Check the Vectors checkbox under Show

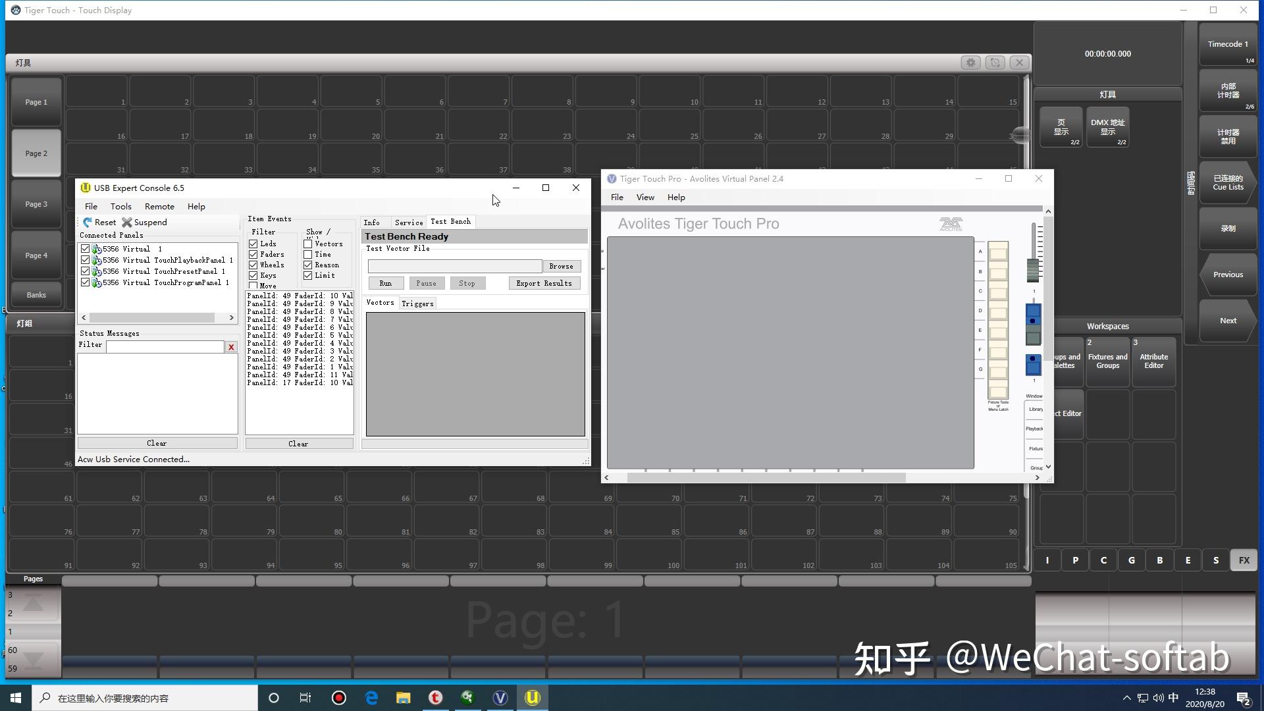(x=308, y=244)
